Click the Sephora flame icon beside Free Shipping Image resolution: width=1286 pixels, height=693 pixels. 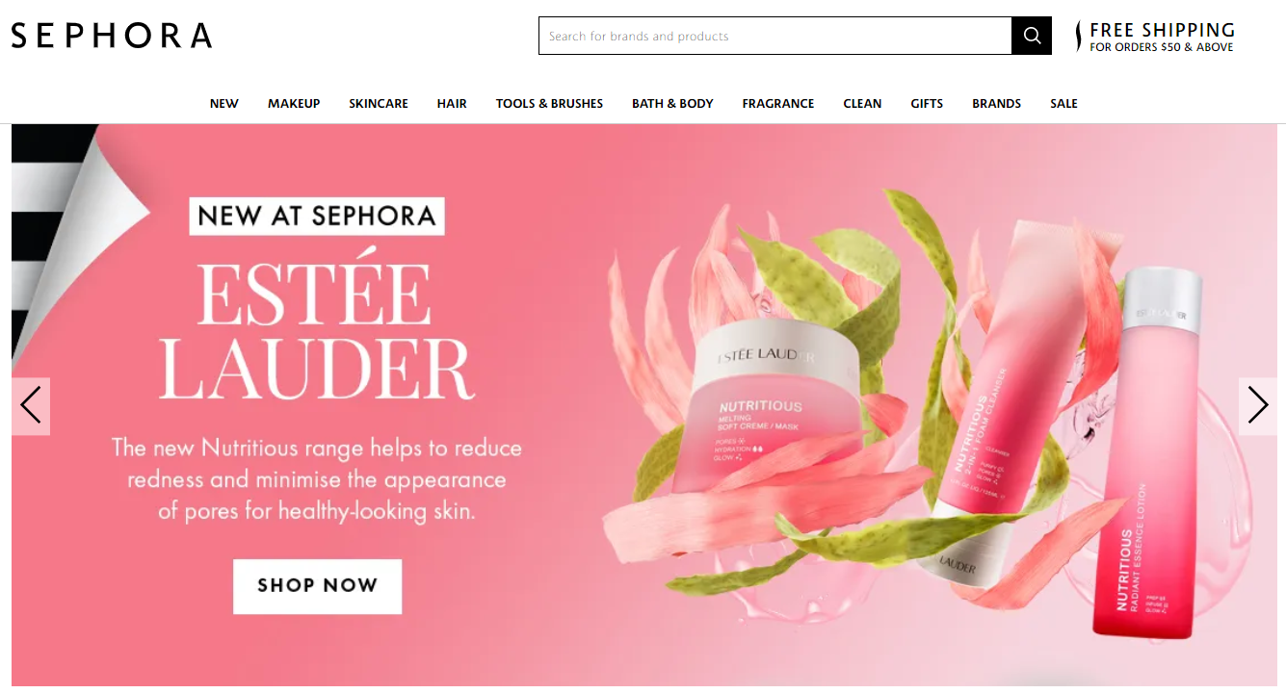point(1079,37)
